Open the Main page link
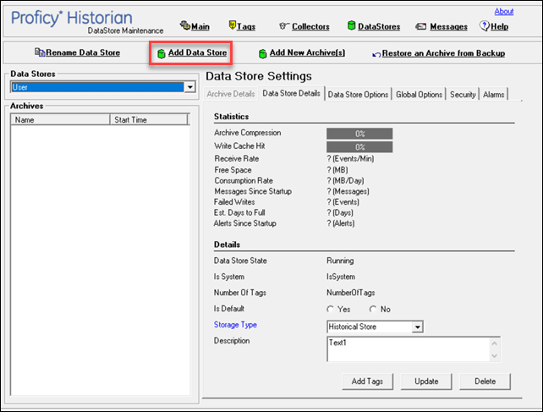The height and width of the screenshot is (412, 543). click(x=200, y=27)
